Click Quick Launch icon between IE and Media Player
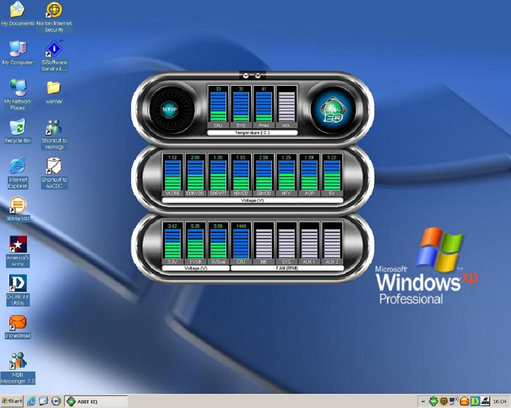The image size is (511, 408). pos(44,401)
